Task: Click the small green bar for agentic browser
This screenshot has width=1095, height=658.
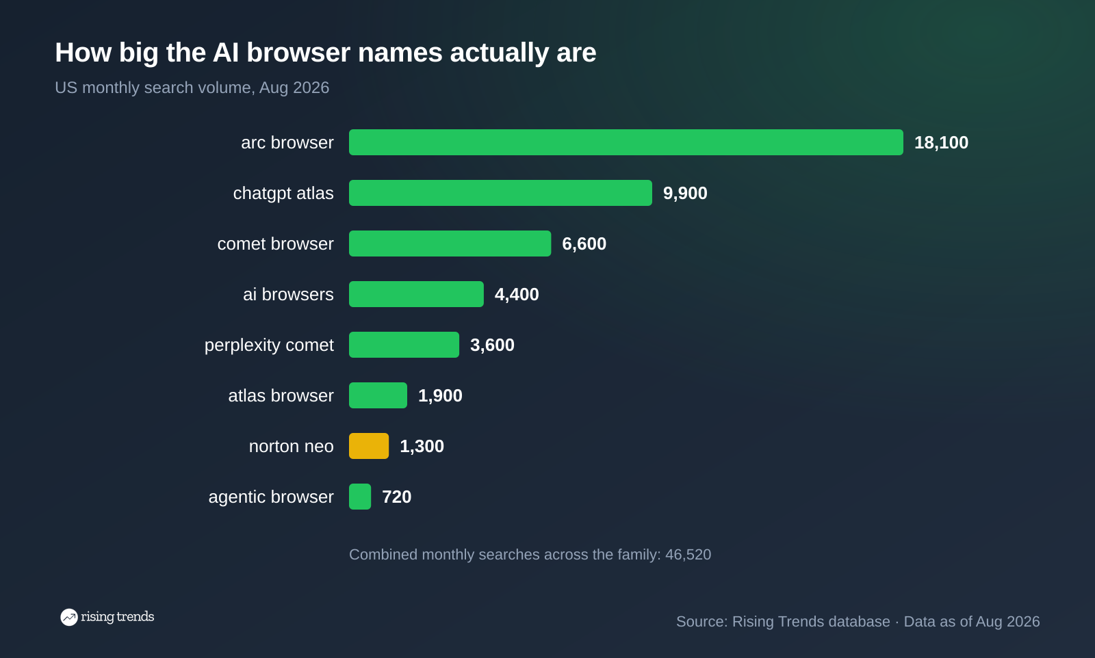Action: tap(360, 497)
